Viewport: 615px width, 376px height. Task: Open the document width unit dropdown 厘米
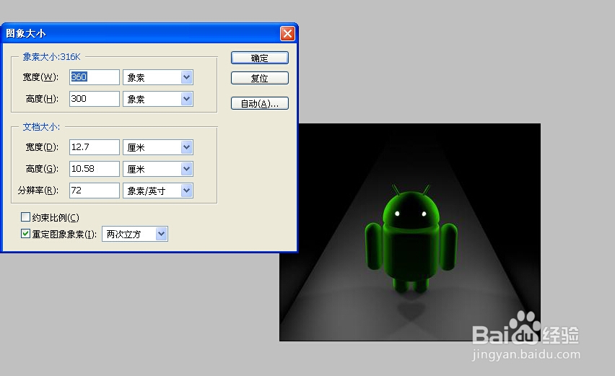tap(158, 147)
